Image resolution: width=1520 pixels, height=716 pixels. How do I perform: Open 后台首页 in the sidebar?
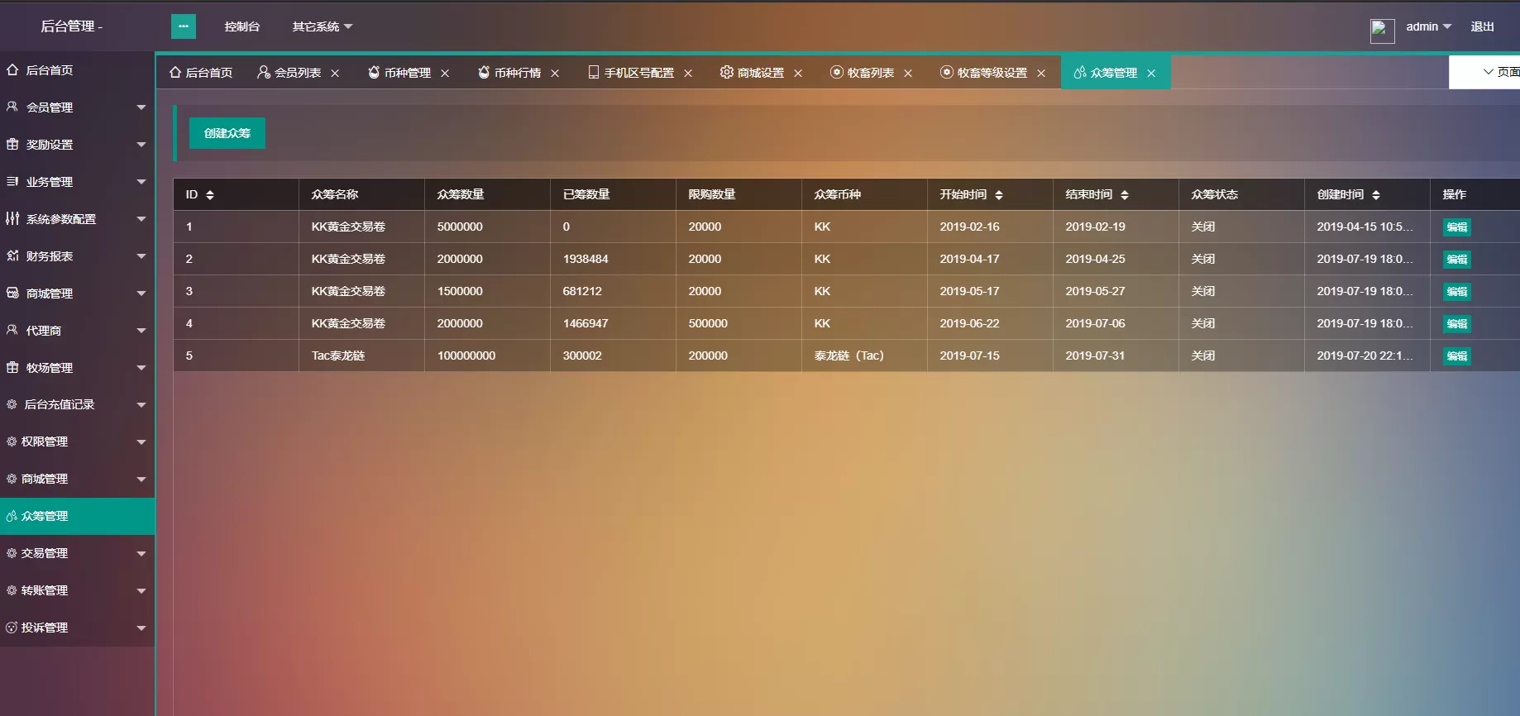pyautogui.click(x=50, y=70)
